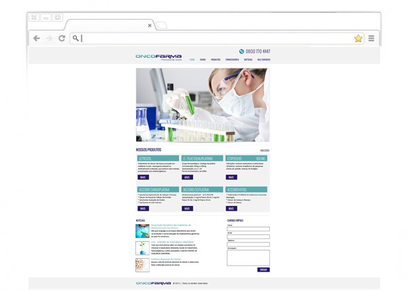Click the Mais button under Accord Cisplatina

pos(188,209)
